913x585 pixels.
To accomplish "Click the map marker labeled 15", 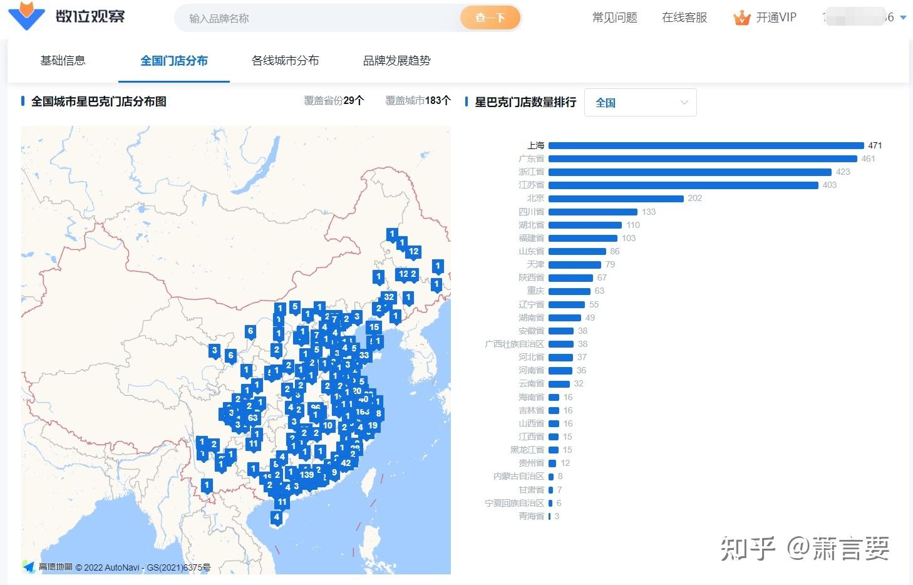I will [374, 328].
